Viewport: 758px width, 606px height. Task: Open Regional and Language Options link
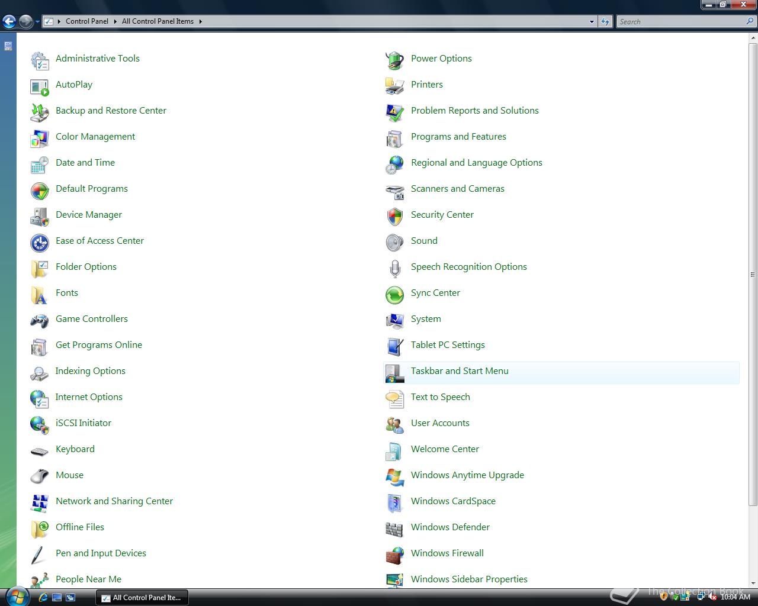[x=477, y=163]
